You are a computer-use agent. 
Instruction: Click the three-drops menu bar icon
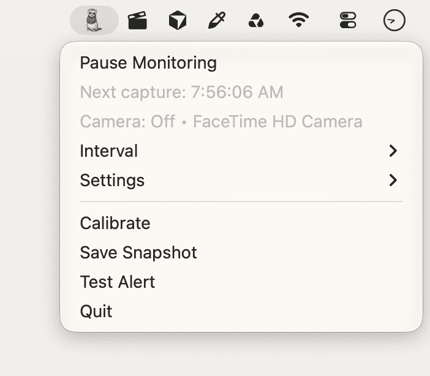point(256,21)
